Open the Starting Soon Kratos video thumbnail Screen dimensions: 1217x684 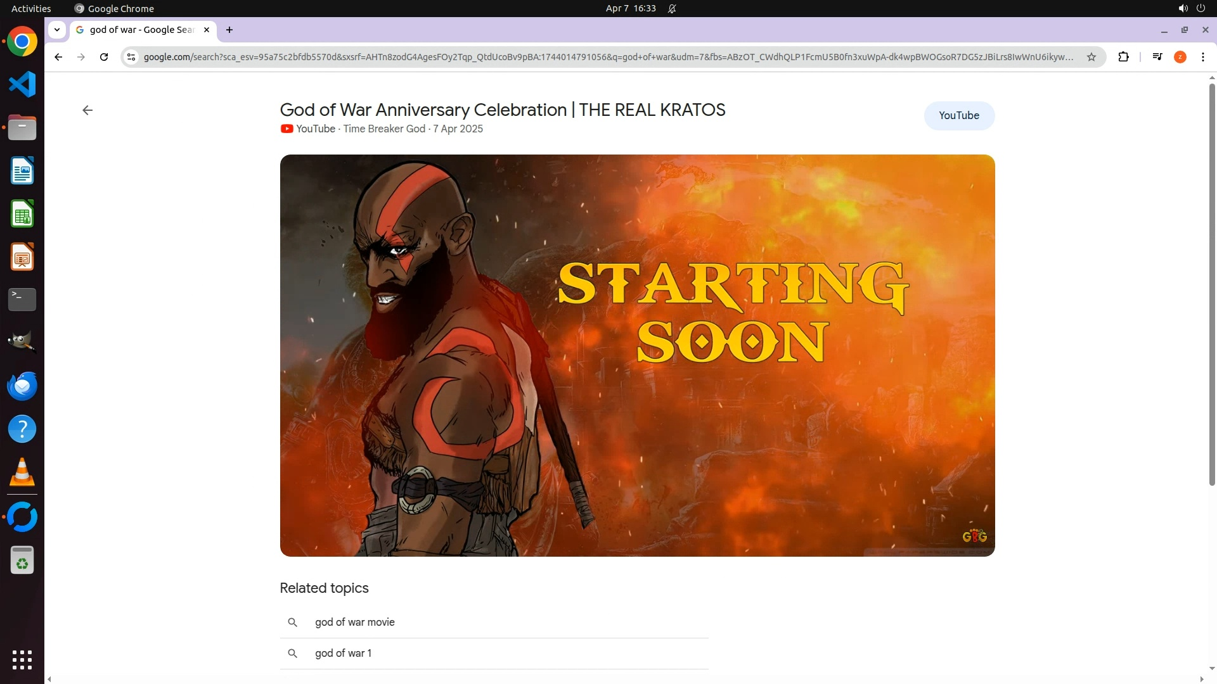(x=637, y=355)
